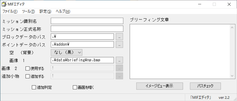Click the 追加小物 disabled path field
Viewport: 237px width, 101px height.
click(82, 76)
